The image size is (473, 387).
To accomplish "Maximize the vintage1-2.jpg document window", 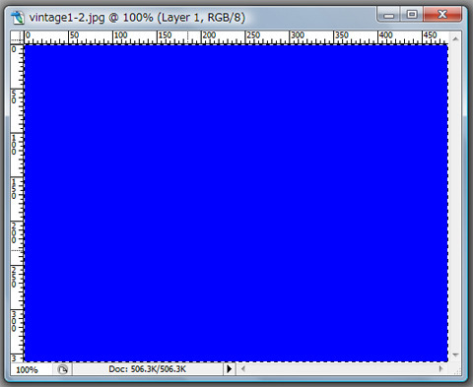I will pos(412,15).
